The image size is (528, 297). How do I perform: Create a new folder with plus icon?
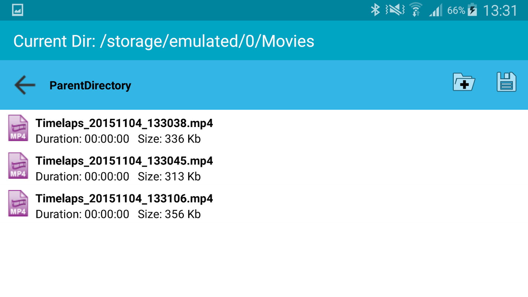[464, 82]
